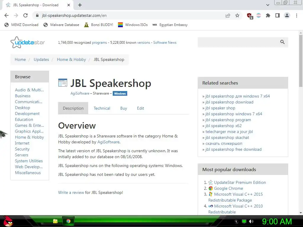Click the Chrome icon on the taskbar

[68, 221]
